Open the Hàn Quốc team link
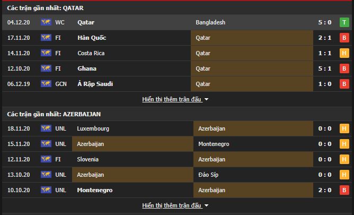This screenshot has height=215, width=354. pyautogui.click(x=92, y=38)
